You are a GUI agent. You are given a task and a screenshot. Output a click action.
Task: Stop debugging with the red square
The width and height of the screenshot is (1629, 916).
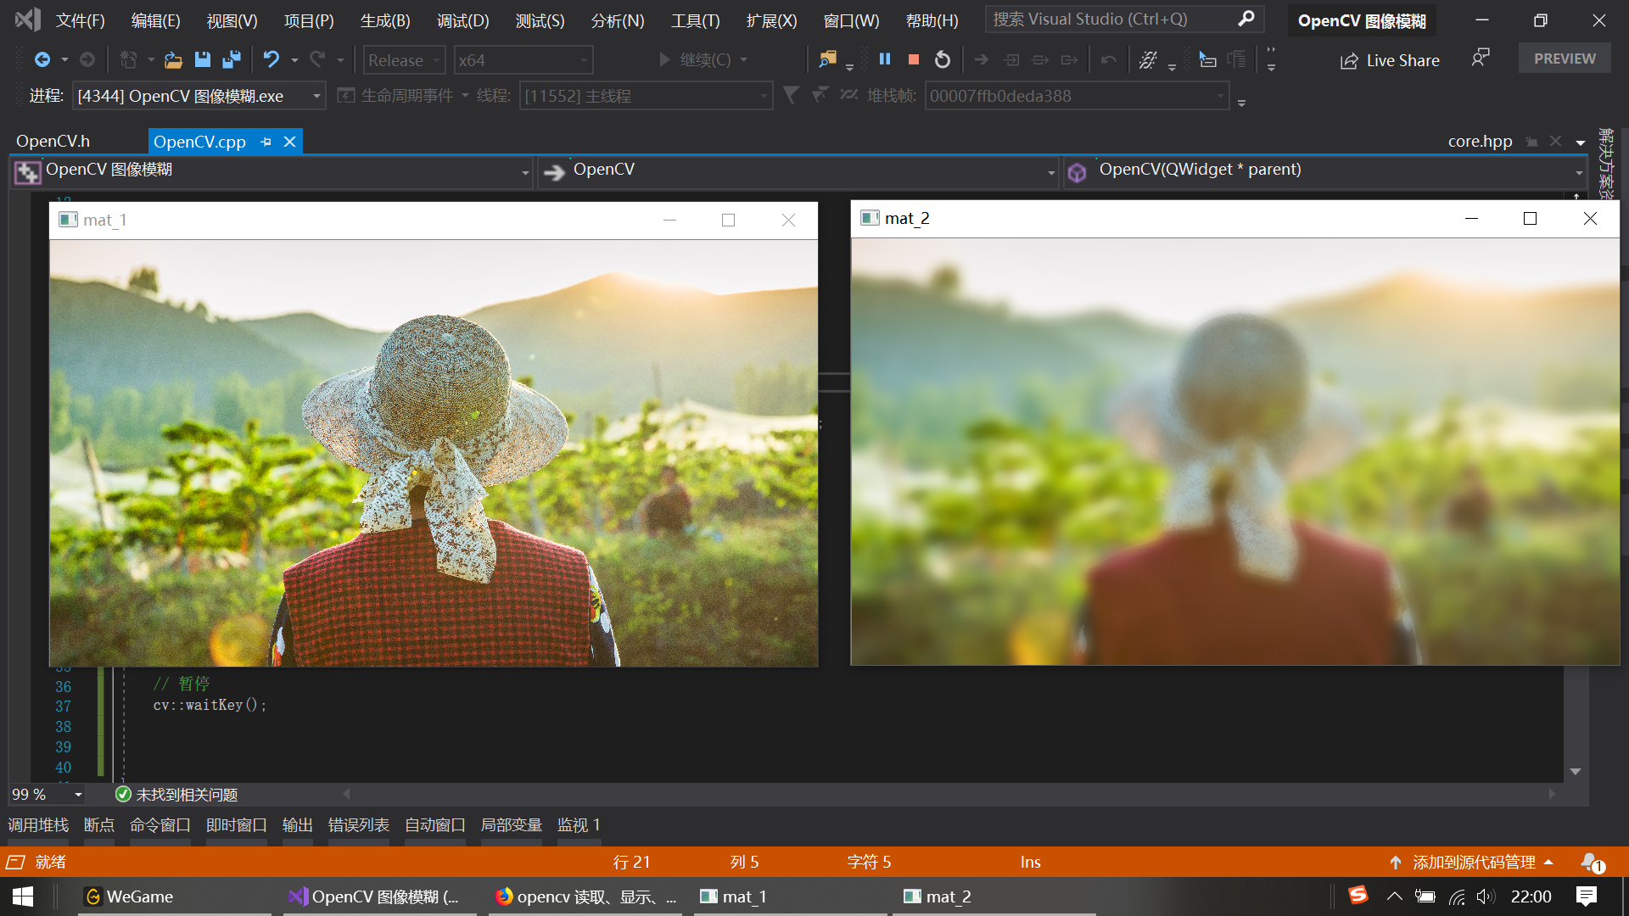[914, 59]
